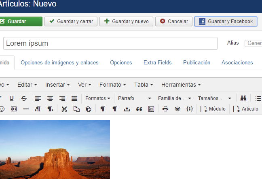262x179 pixels.
Task: Switch to Opciones de imágenes y enlaces tab
Action: (59, 62)
